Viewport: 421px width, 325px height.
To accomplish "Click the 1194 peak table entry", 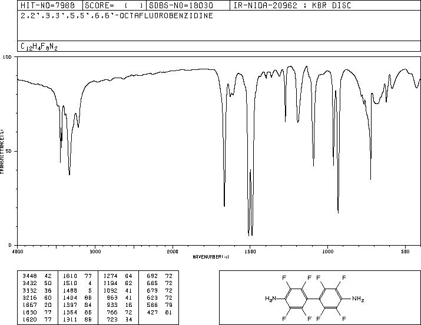I will [x=110, y=283].
